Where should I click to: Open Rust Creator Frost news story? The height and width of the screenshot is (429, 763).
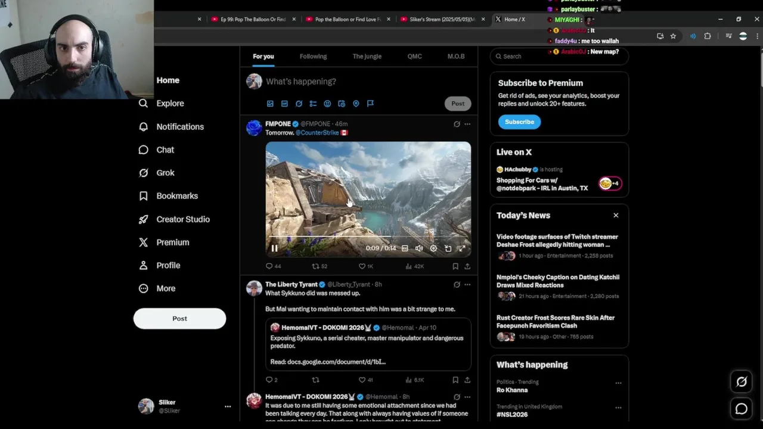point(559,328)
